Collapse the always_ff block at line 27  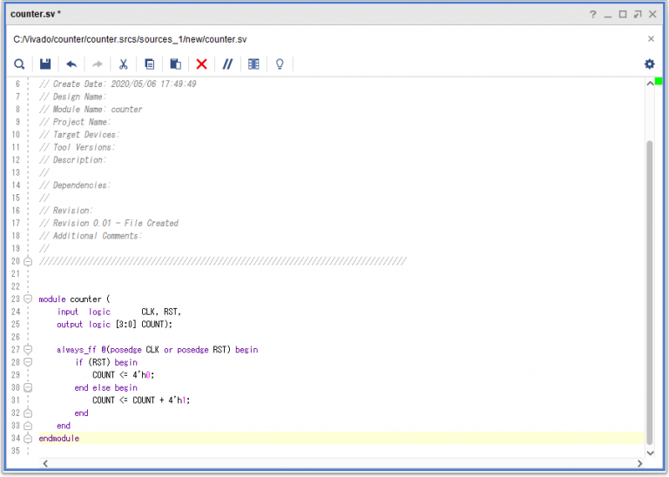coord(28,350)
